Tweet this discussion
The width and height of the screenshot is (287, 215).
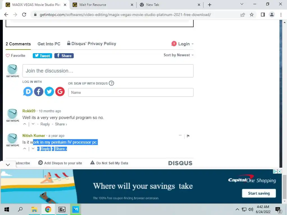[x=42, y=56]
